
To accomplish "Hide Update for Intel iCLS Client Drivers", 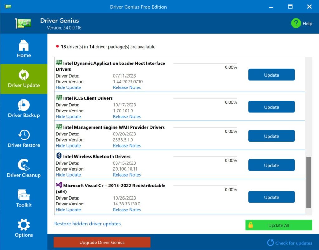I will pos(68,116).
